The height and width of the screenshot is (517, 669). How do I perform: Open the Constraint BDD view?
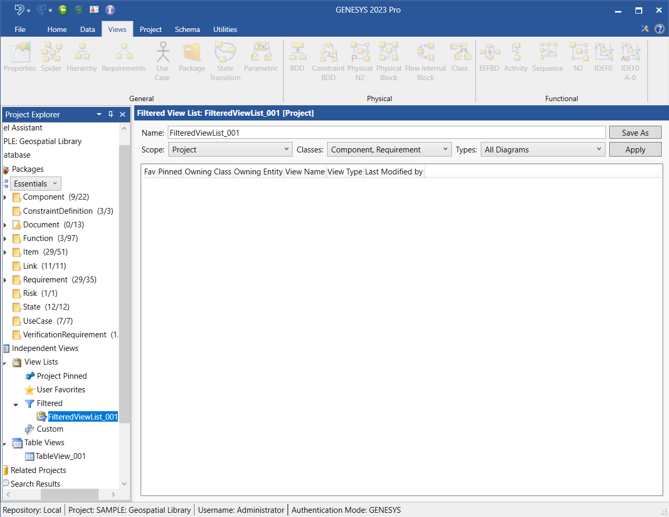(328, 62)
